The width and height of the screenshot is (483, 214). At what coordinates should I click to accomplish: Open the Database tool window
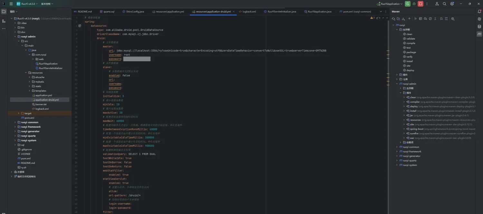479,26
